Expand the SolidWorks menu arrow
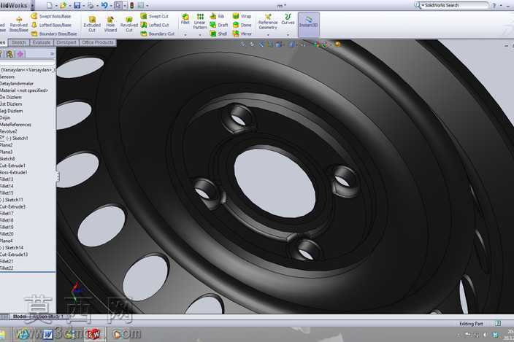The image size is (514, 342). tap(32, 5)
